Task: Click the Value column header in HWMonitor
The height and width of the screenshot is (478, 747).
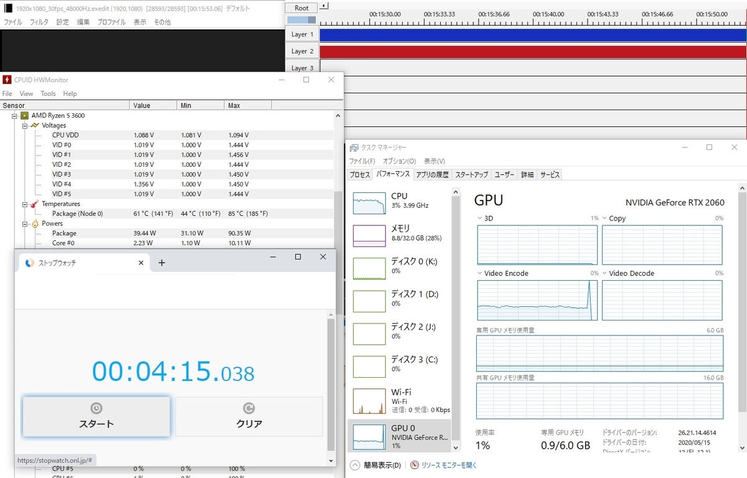Action: (154, 105)
